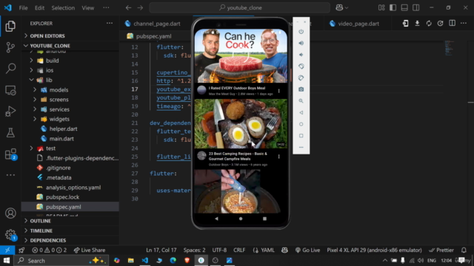Open pubspec.lock in the explorer
The width and height of the screenshot is (474, 266).
pos(62,197)
